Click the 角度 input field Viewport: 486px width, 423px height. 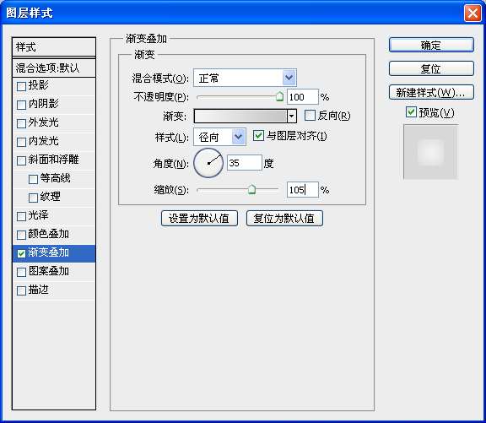245,163
